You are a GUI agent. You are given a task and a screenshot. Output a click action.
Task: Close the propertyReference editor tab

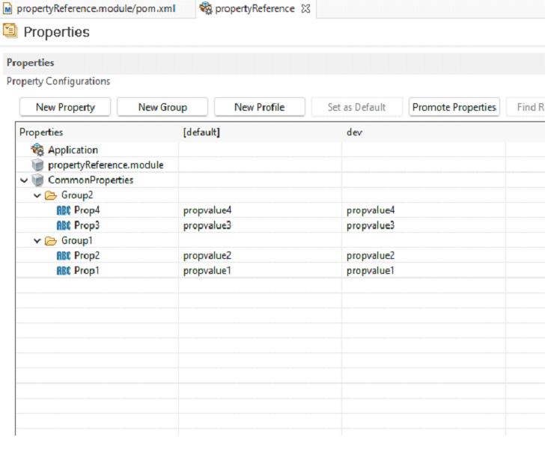click(x=305, y=8)
